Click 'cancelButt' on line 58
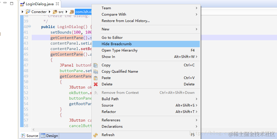The image size is (277, 139). tap(80, 126)
